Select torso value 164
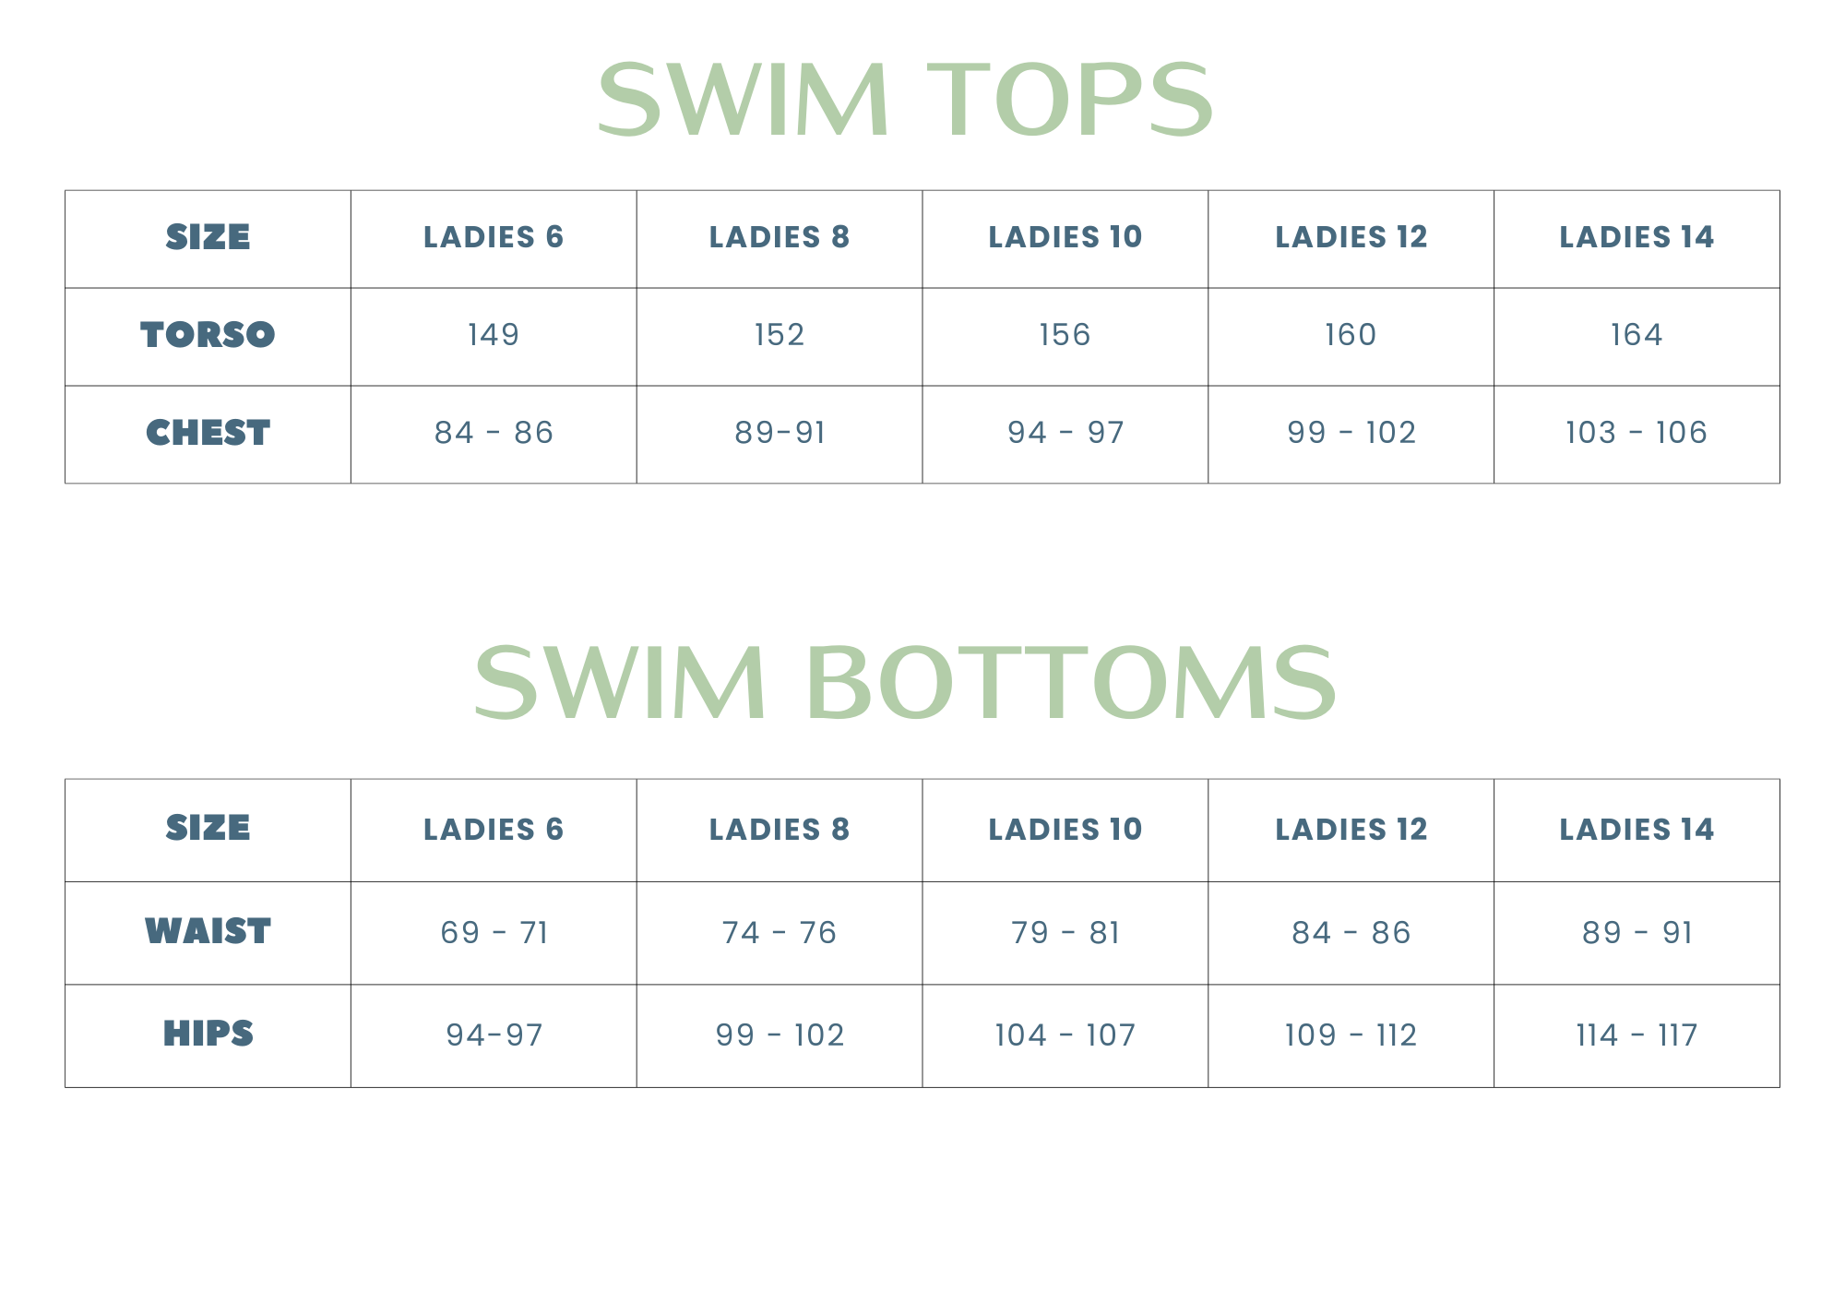 click(1637, 335)
